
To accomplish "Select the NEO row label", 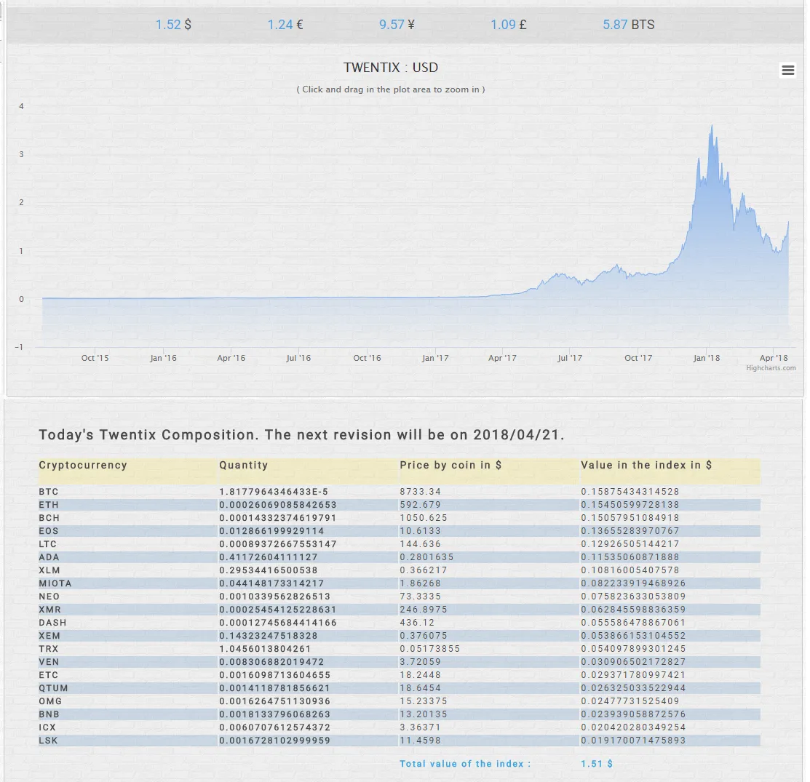I will [x=49, y=596].
